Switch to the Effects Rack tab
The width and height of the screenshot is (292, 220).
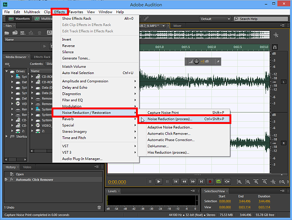[x=42, y=57]
